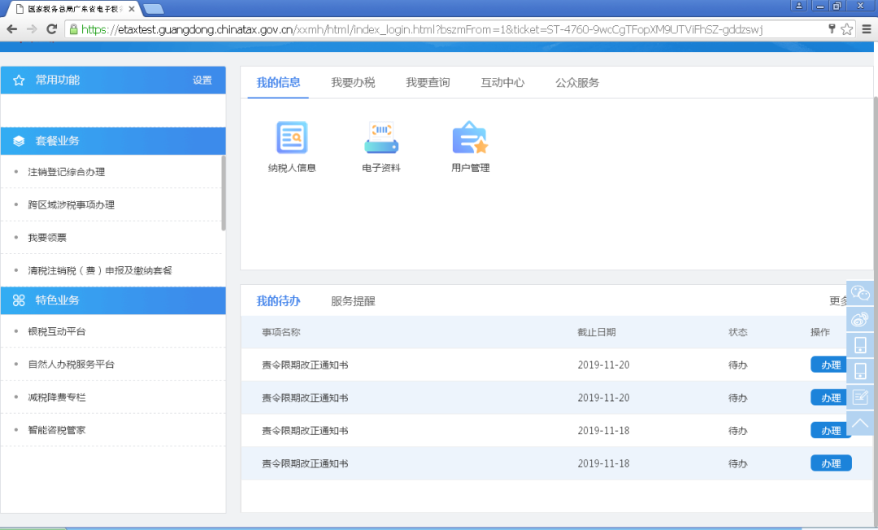The height and width of the screenshot is (530, 878).
Task: Open 注销登记综合办理 in the sidebar
Action: (67, 172)
